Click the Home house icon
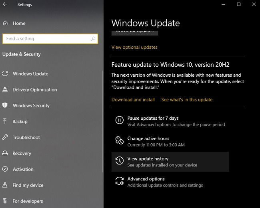The height and width of the screenshot is (208, 260). tap(5, 23)
